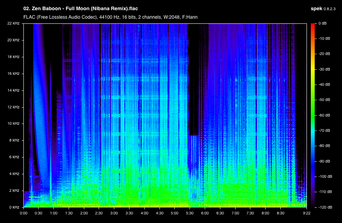Click the 0 kHz axis label

[14, 207]
